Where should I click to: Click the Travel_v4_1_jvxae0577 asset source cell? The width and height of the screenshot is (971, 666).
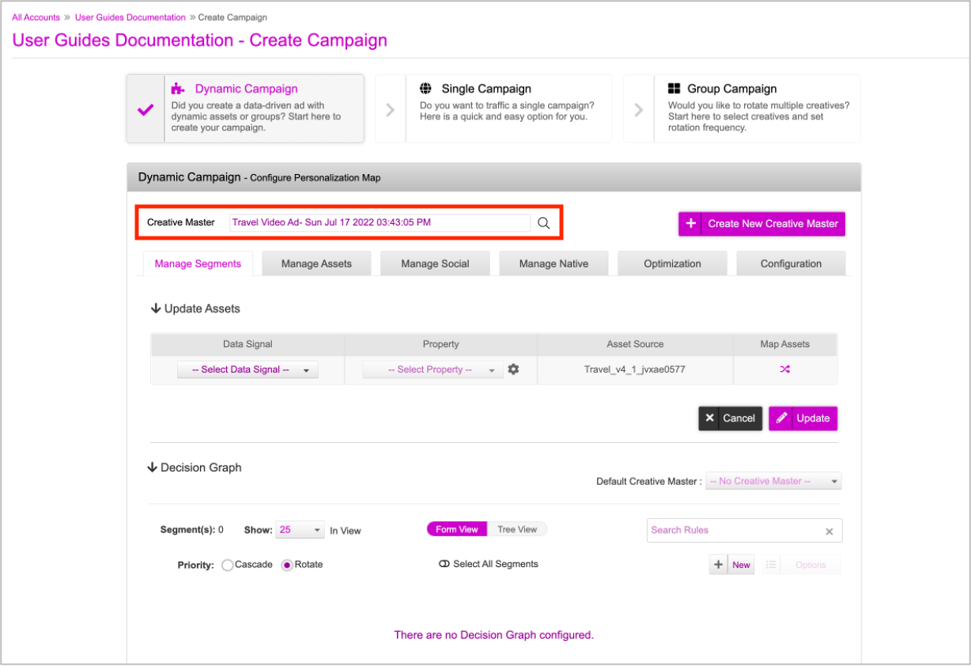(636, 369)
